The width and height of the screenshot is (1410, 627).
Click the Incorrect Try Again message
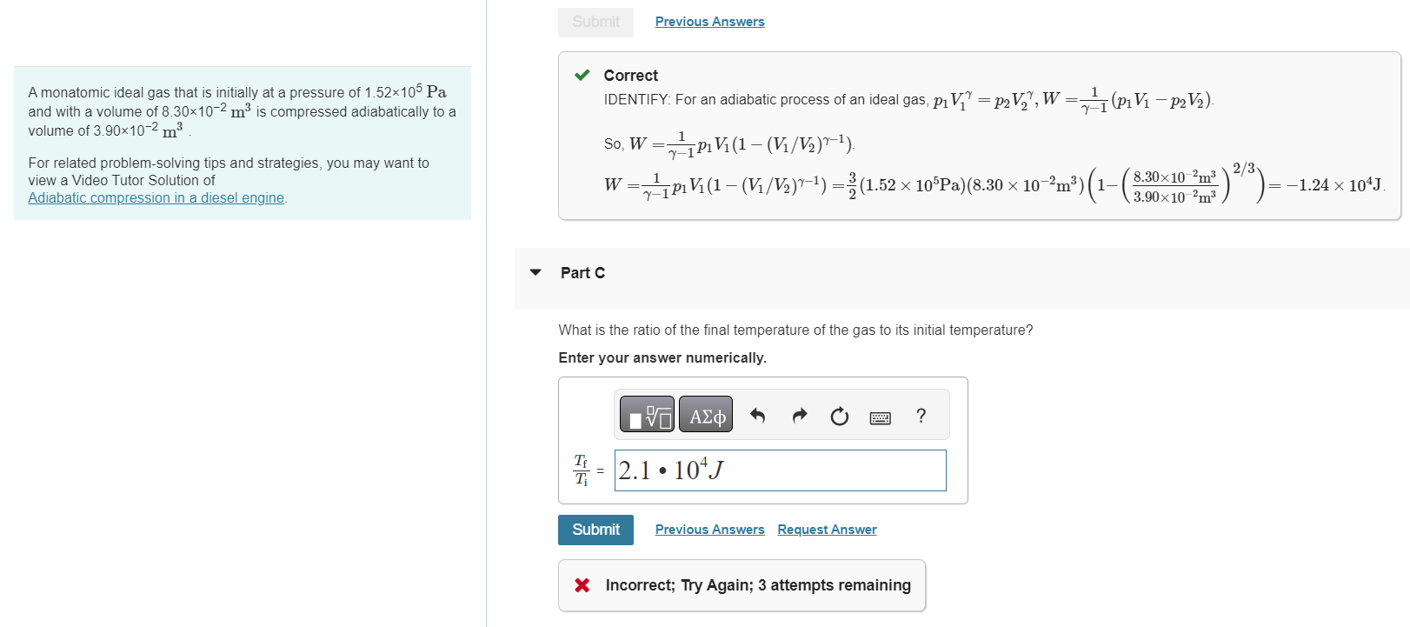coord(756,585)
